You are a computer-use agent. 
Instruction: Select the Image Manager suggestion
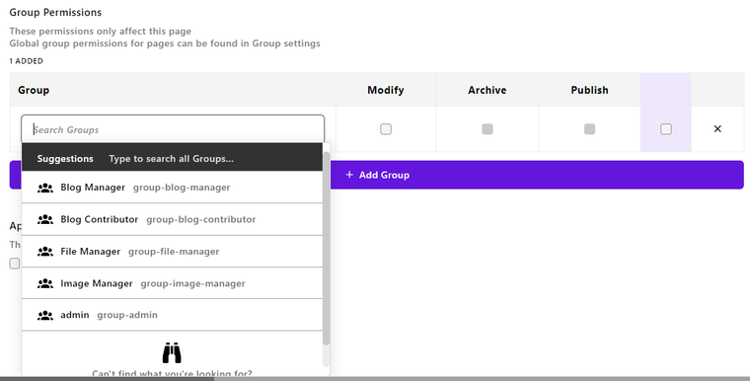click(172, 283)
